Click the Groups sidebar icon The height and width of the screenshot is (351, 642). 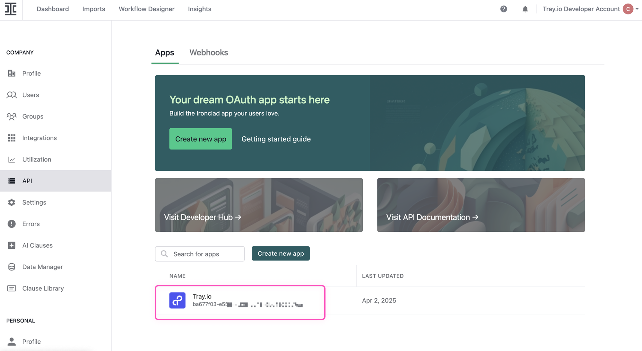point(12,116)
